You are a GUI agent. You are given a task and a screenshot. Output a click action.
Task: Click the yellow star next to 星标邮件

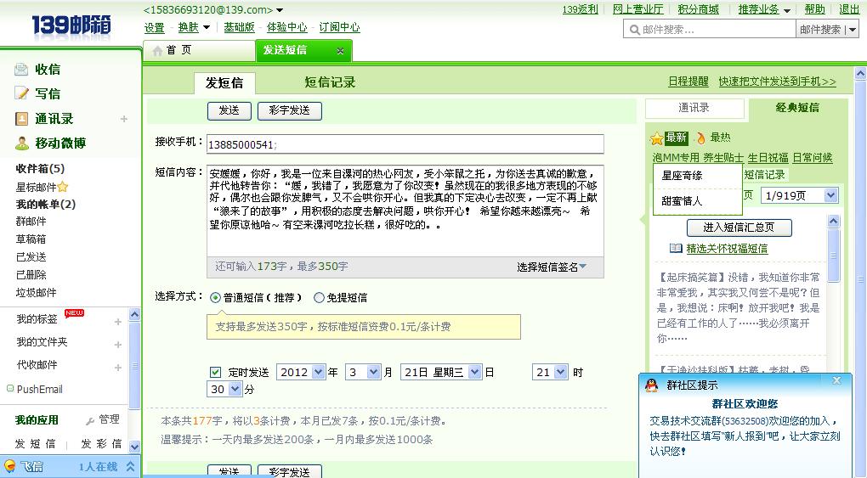point(63,187)
